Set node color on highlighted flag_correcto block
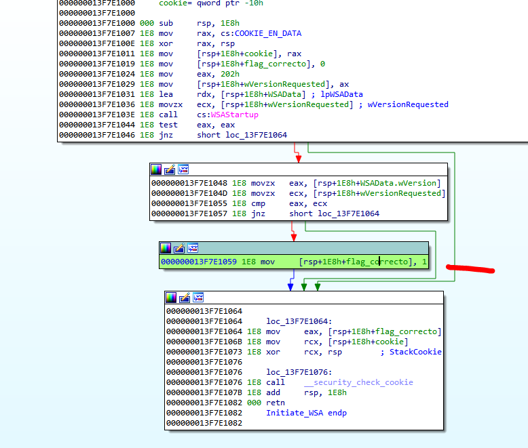The height and width of the screenshot is (448, 528). click(x=166, y=248)
